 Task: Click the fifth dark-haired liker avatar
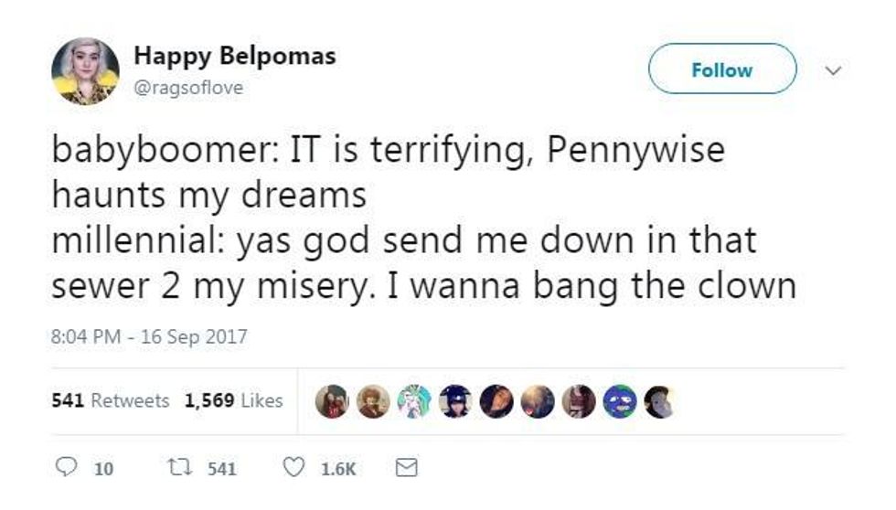click(497, 401)
